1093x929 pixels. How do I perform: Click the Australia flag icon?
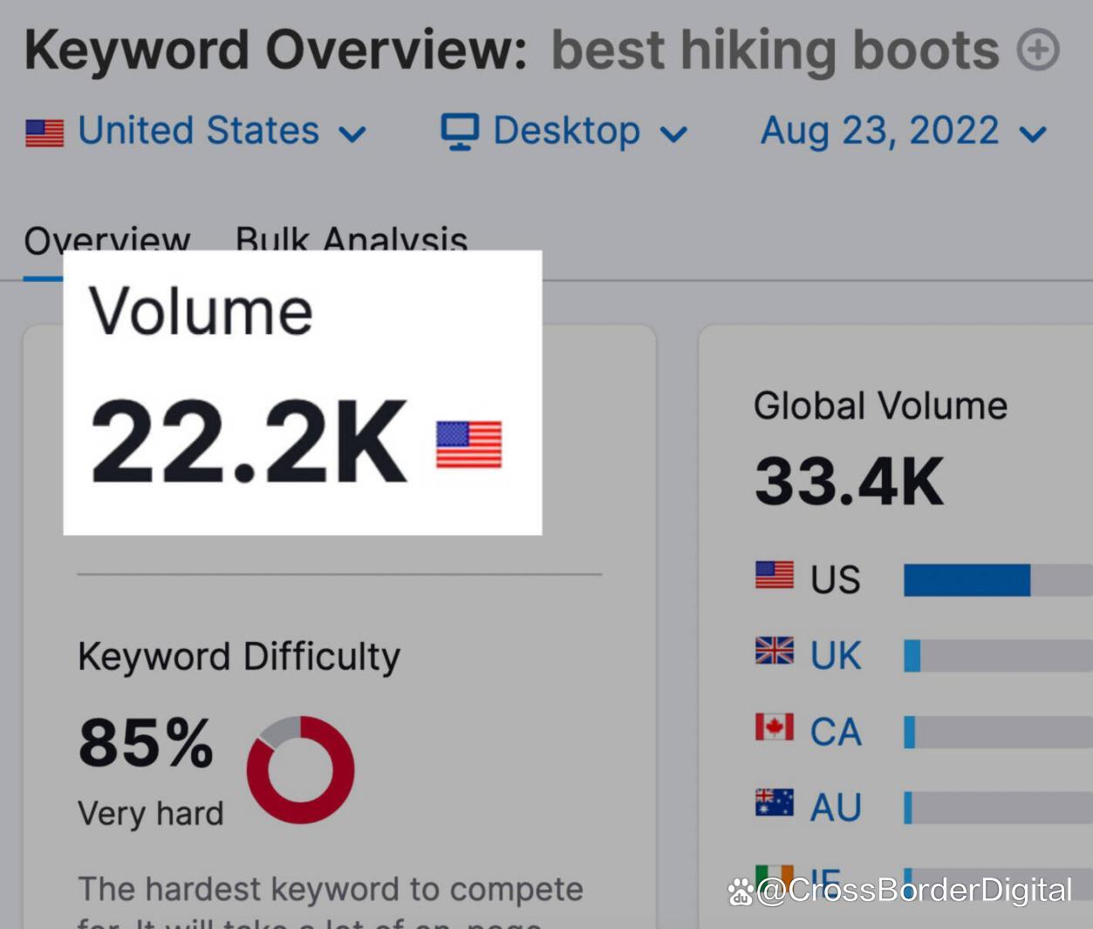[774, 803]
